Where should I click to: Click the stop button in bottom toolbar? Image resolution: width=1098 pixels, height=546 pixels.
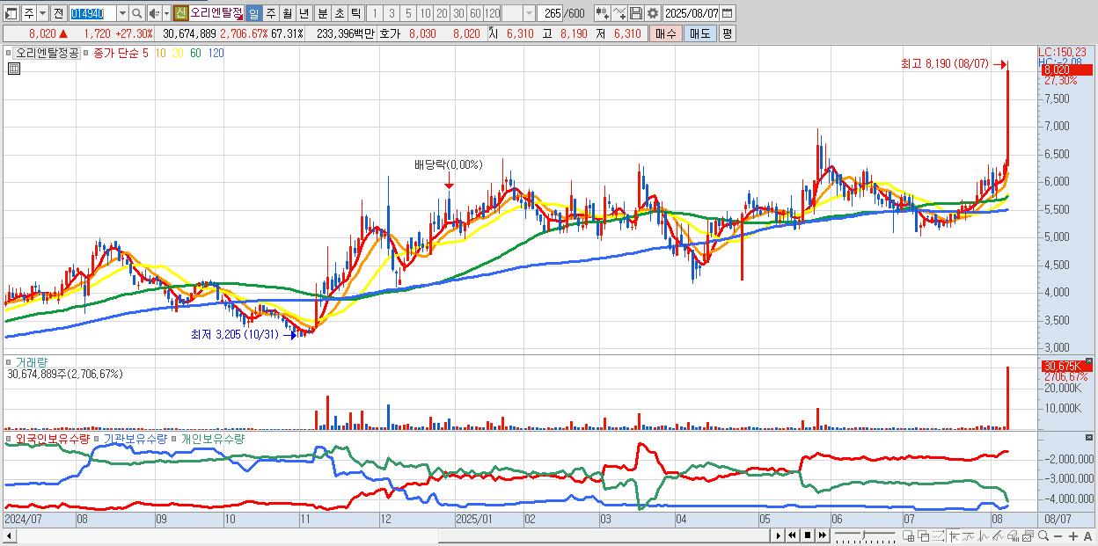click(x=808, y=535)
